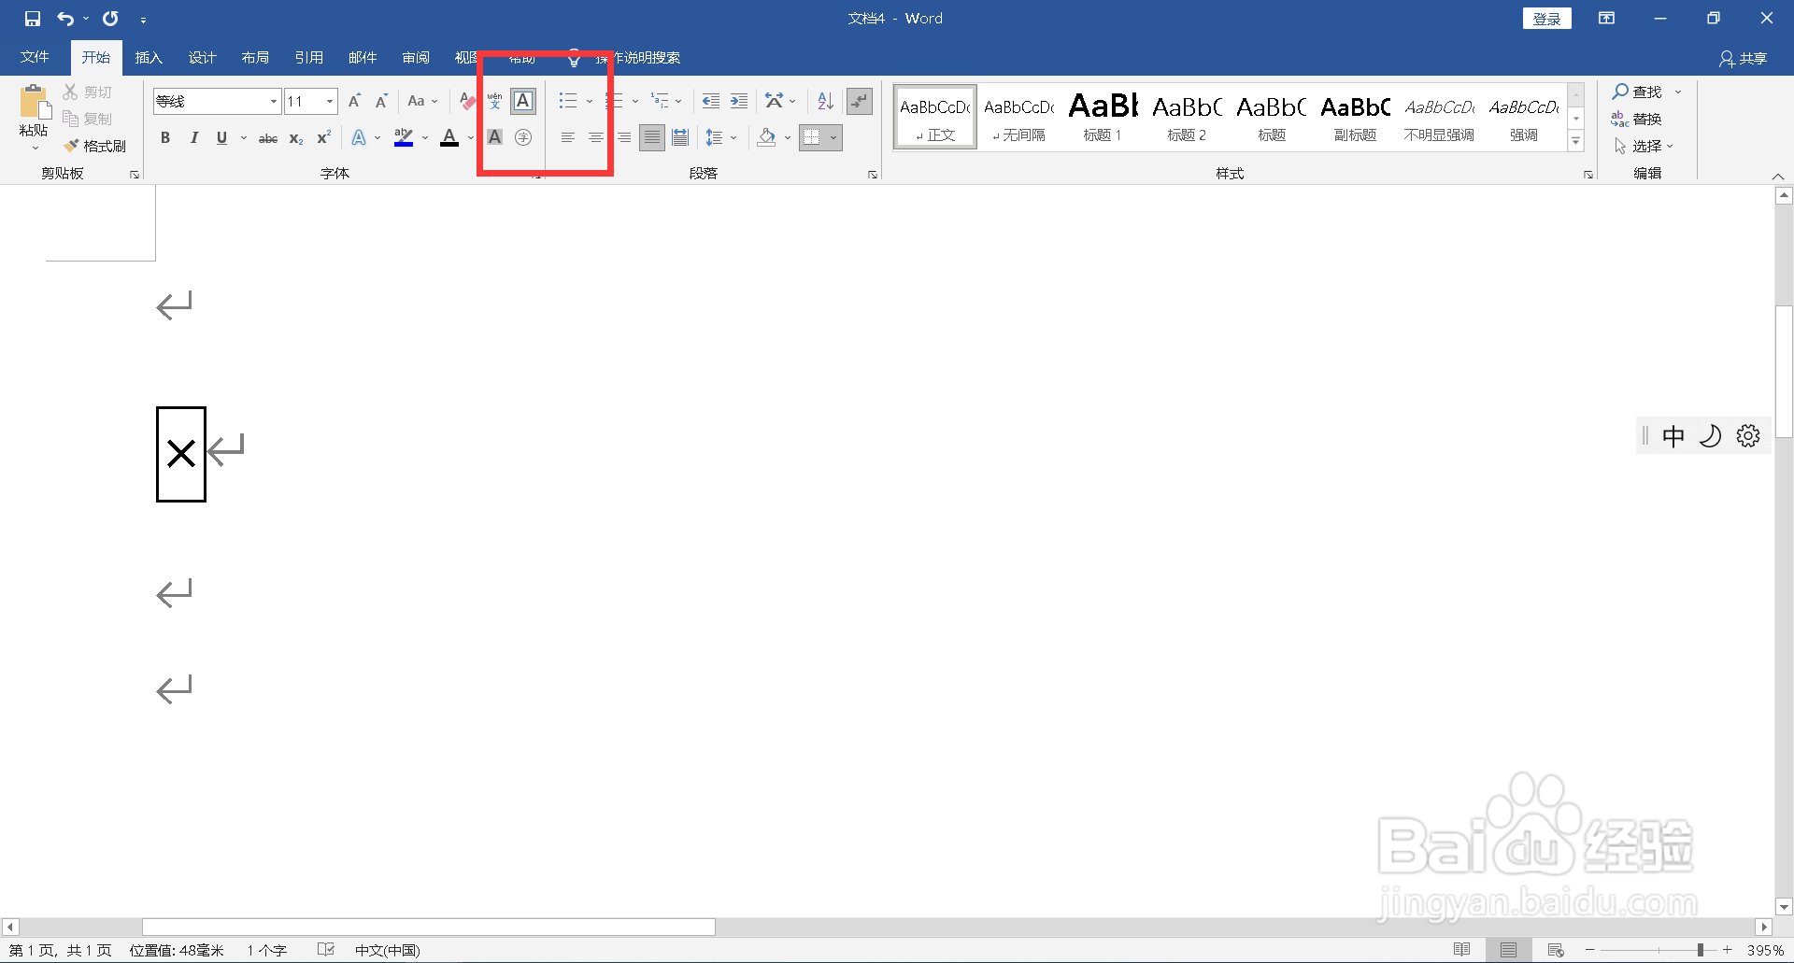
Task: Expand multilevel list dropdown
Action: point(678,101)
